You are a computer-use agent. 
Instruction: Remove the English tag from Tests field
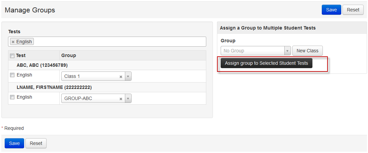click(x=13, y=42)
